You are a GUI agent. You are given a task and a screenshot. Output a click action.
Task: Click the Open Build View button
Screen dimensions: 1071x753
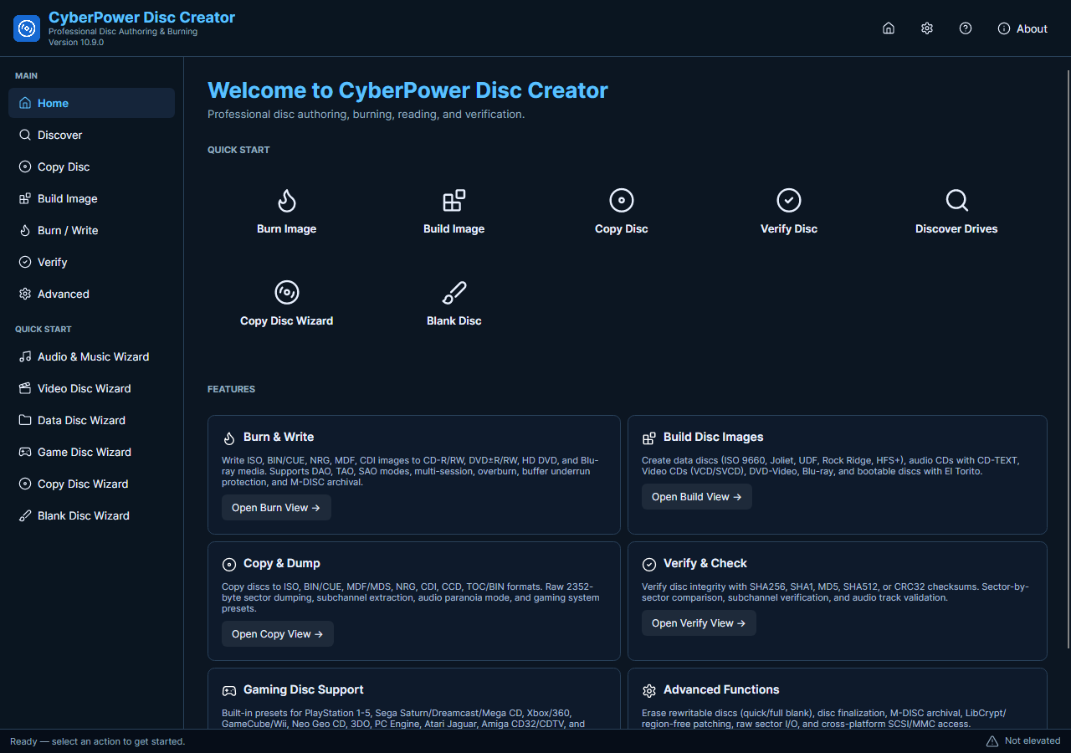[x=697, y=497]
